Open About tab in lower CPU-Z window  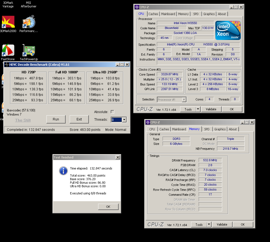pyautogui.click(x=233, y=129)
